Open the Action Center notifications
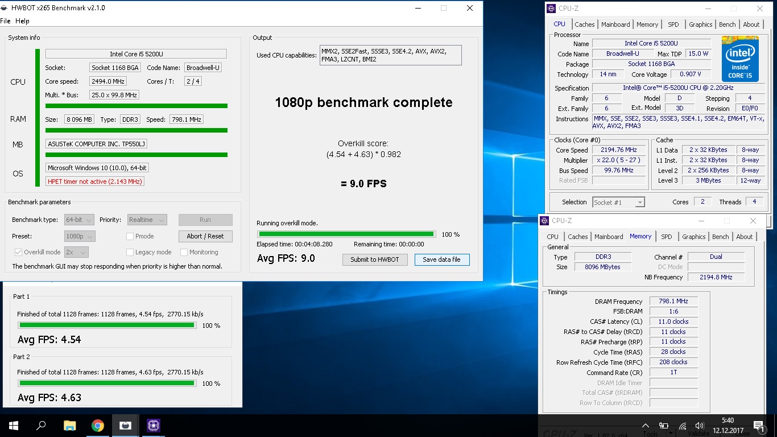 pos(759,426)
